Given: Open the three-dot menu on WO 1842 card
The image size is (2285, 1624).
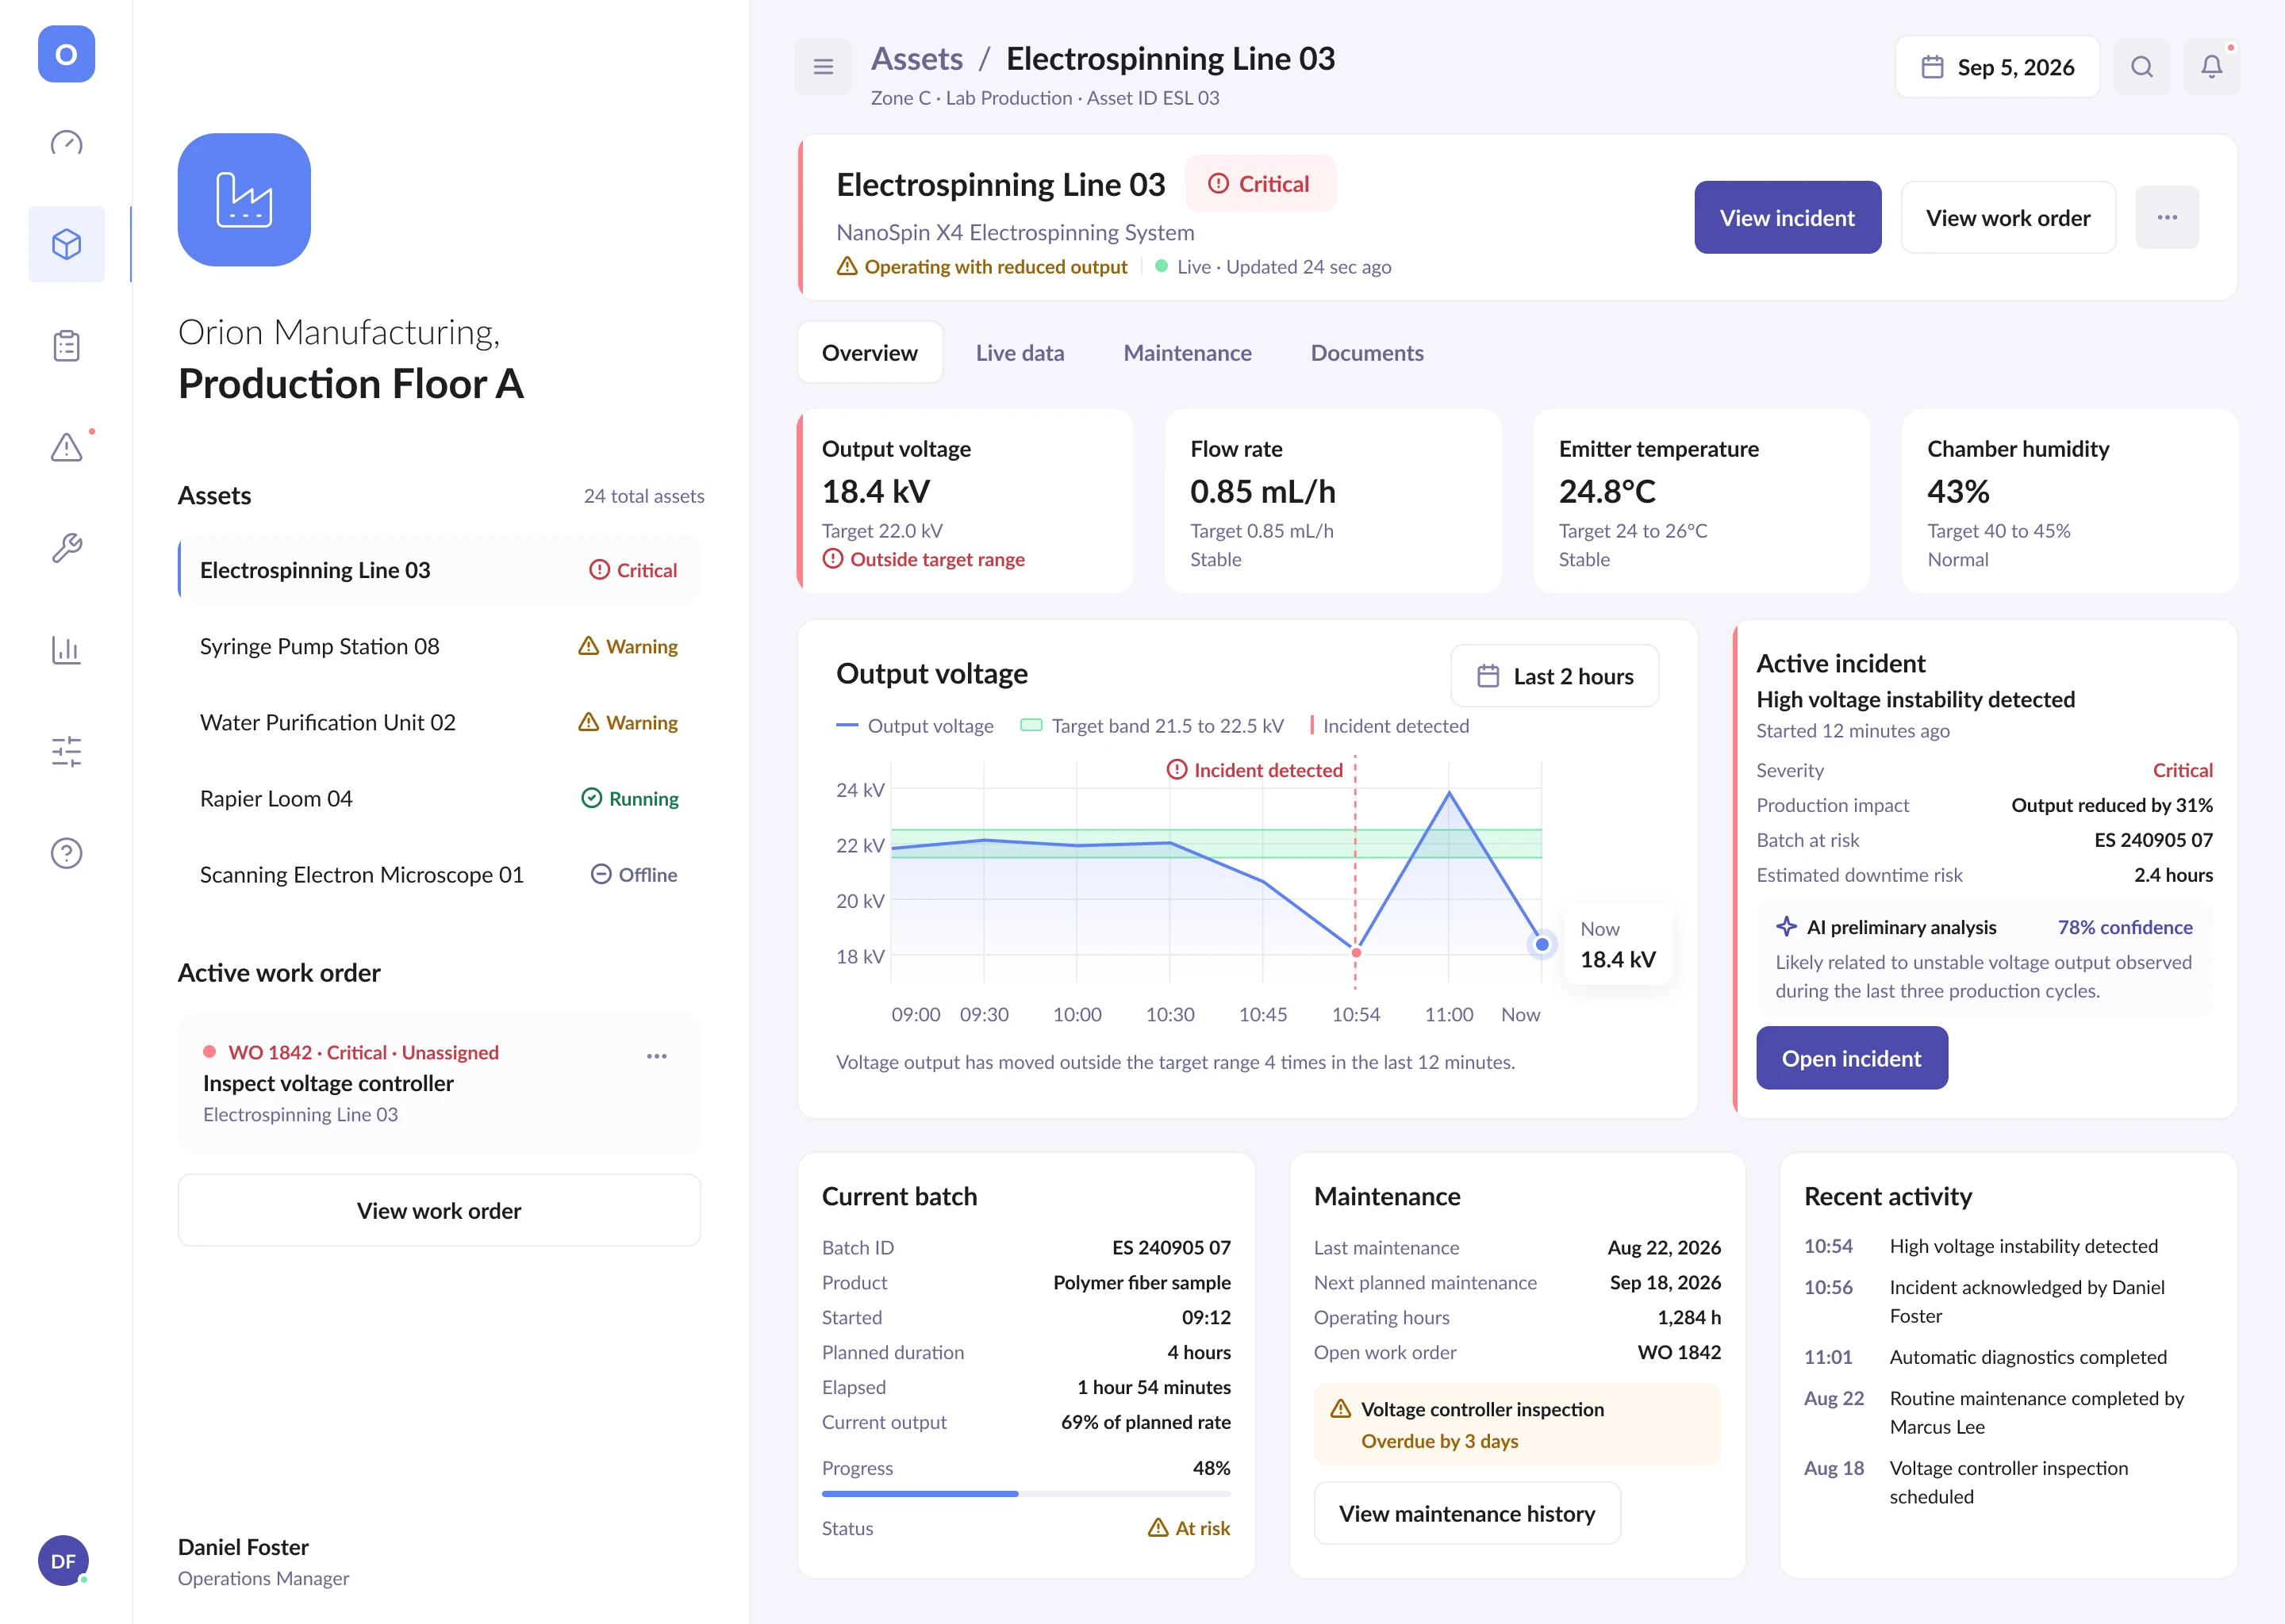Looking at the screenshot, I should click(656, 1056).
